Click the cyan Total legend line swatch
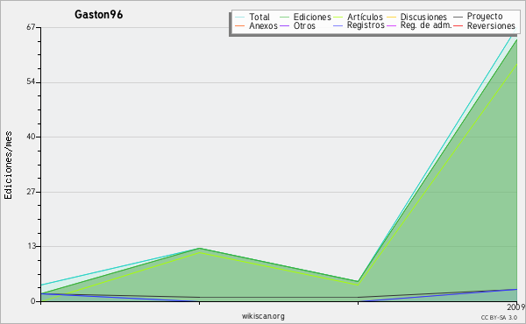 (x=240, y=17)
